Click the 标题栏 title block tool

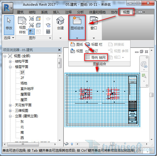(94, 44)
